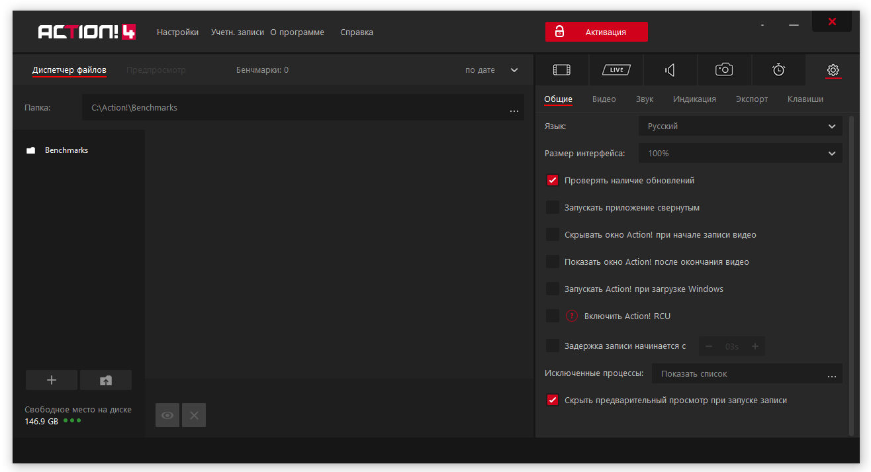Open the audio recording mode icon

click(670, 70)
